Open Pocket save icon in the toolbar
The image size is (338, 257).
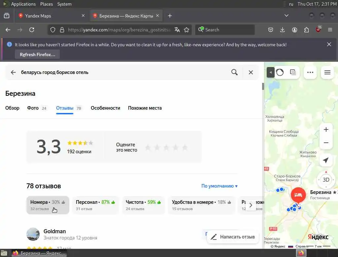tap(271, 30)
